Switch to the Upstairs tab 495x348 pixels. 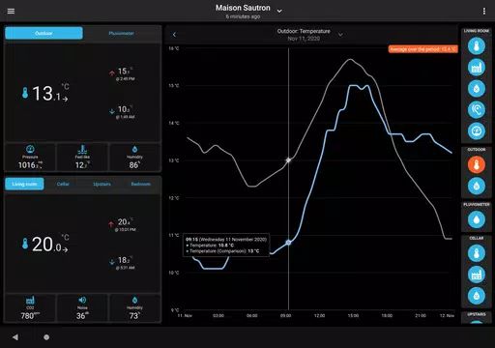102,184
